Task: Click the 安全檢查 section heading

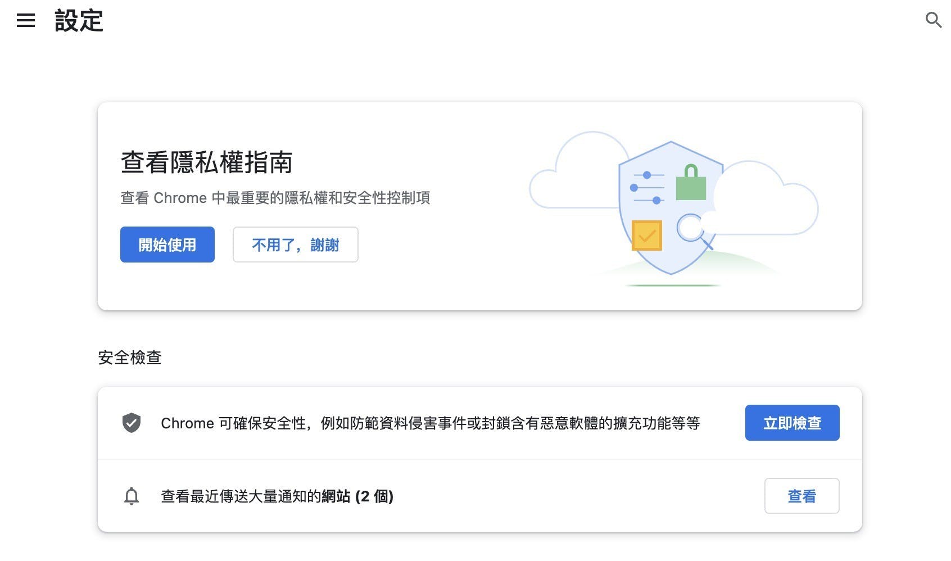Action: pos(130,358)
